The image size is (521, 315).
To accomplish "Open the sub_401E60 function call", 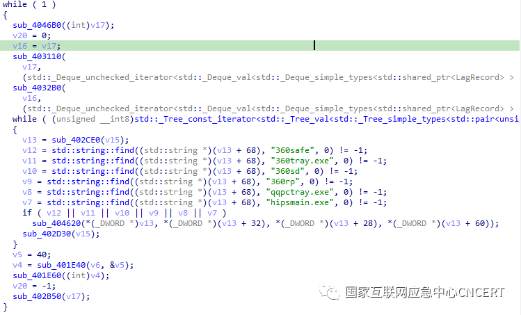I will click(x=37, y=275).
